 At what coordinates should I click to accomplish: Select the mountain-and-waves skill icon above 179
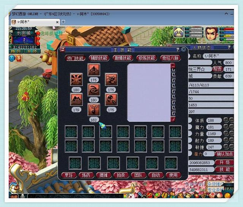click(76, 99)
